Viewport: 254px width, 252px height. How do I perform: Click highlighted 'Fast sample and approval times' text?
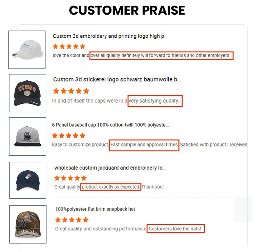[144, 145]
